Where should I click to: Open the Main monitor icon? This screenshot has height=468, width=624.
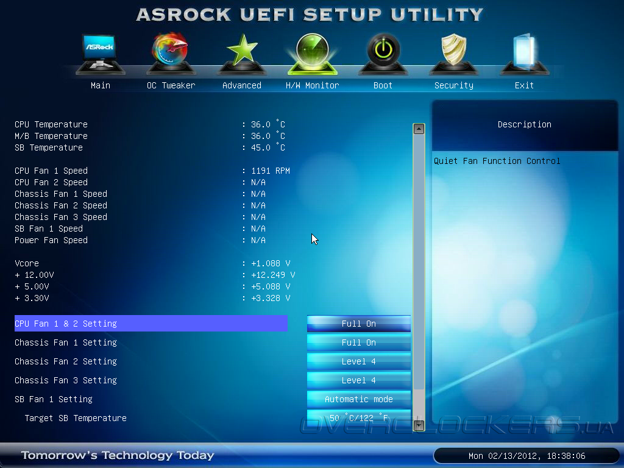[x=101, y=54]
